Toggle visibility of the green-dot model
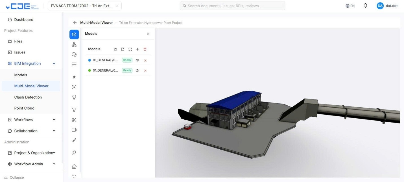Viewport: 404px width, 182px height. click(x=137, y=70)
